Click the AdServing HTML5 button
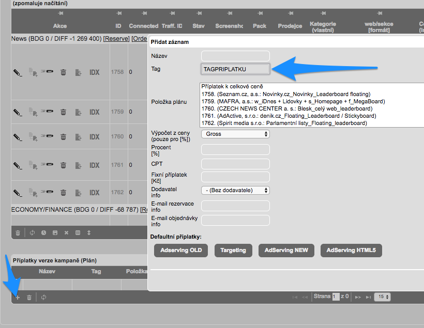This screenshot has height=328, width=424. [x=351, y=250]
